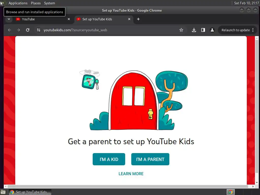Reload the YouTube Kids page
Image resolution: width=260 pixels, height=195 pixels.
tap(28, 30)
